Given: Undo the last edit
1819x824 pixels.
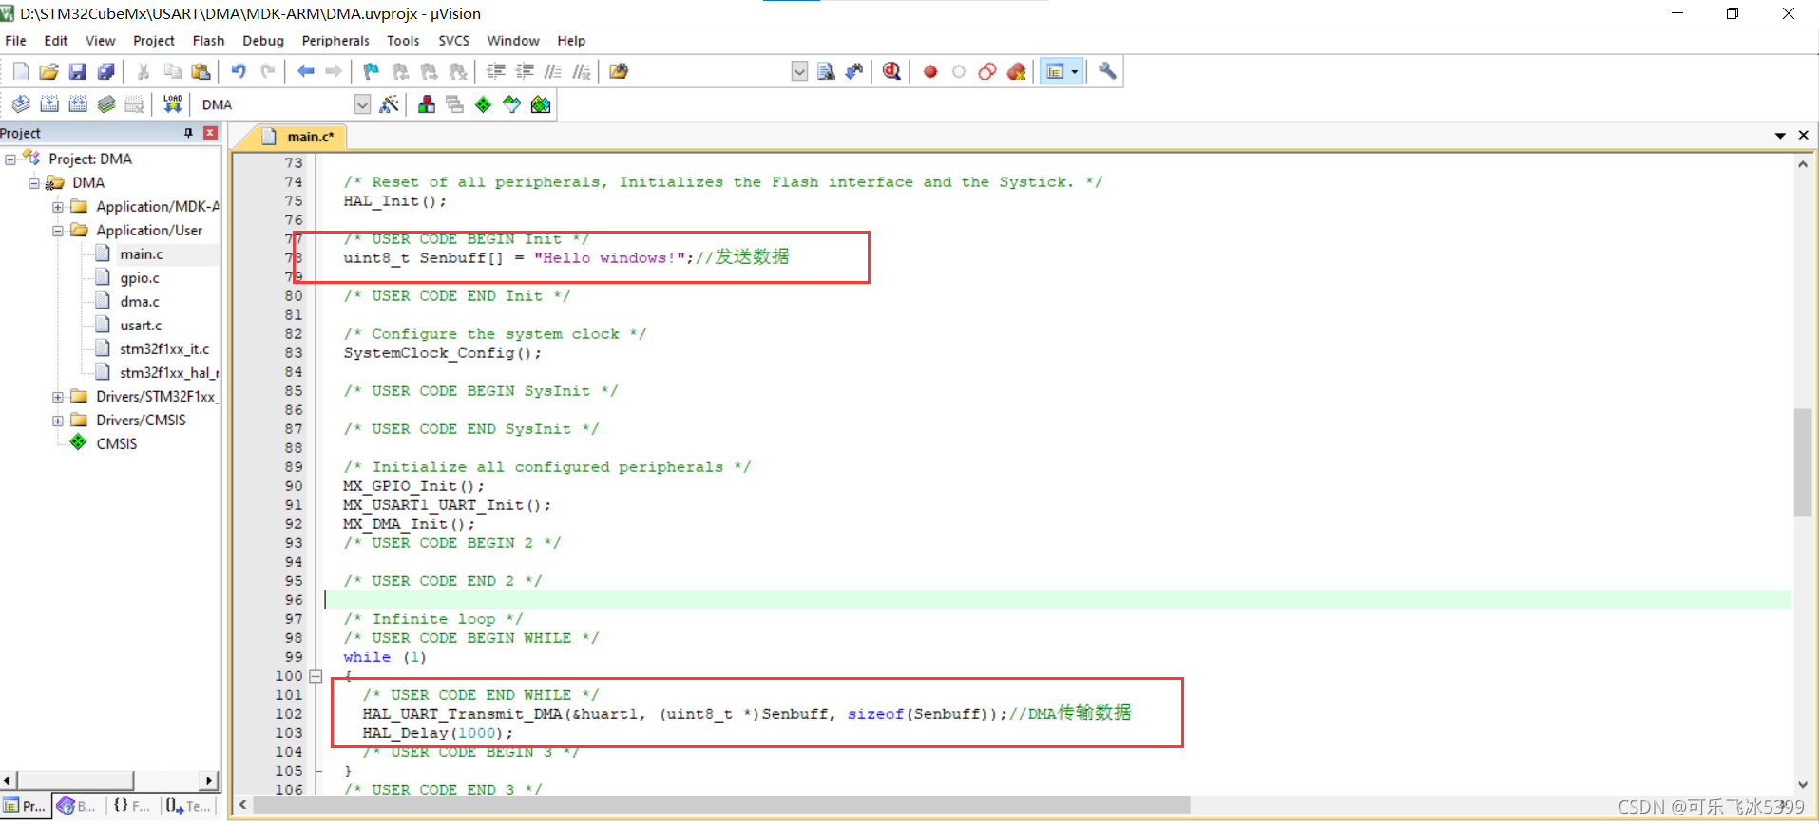Looking at the screenshot, I should pyautogui.click(x=239, y=71).
